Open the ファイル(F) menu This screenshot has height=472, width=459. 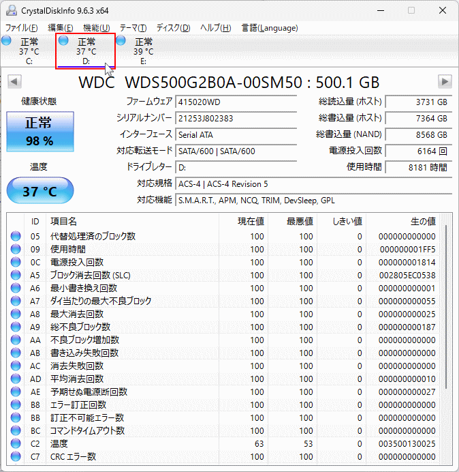[x=22, y=28]
